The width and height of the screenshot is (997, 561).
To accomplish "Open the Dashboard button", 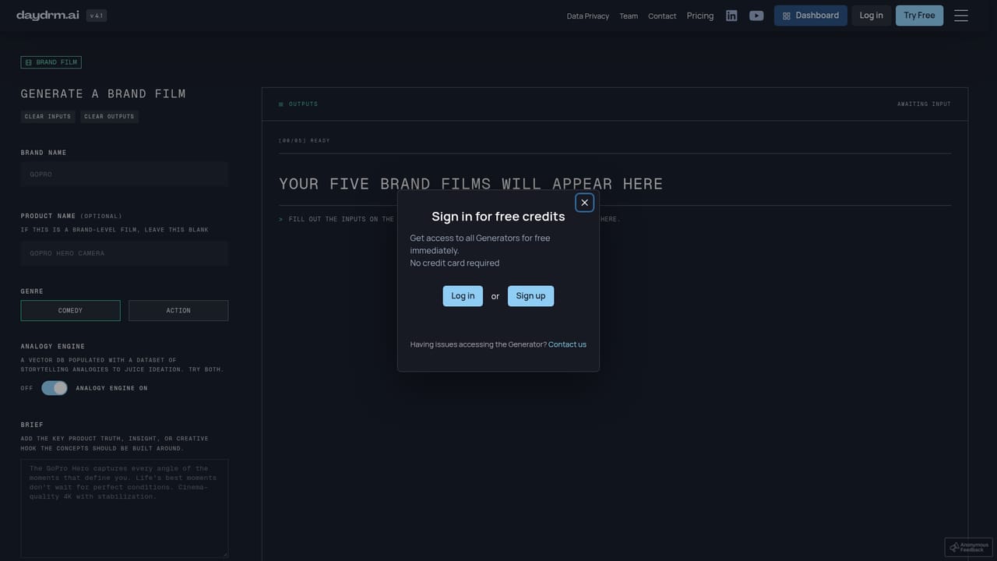I will click(x=811, y=16).
